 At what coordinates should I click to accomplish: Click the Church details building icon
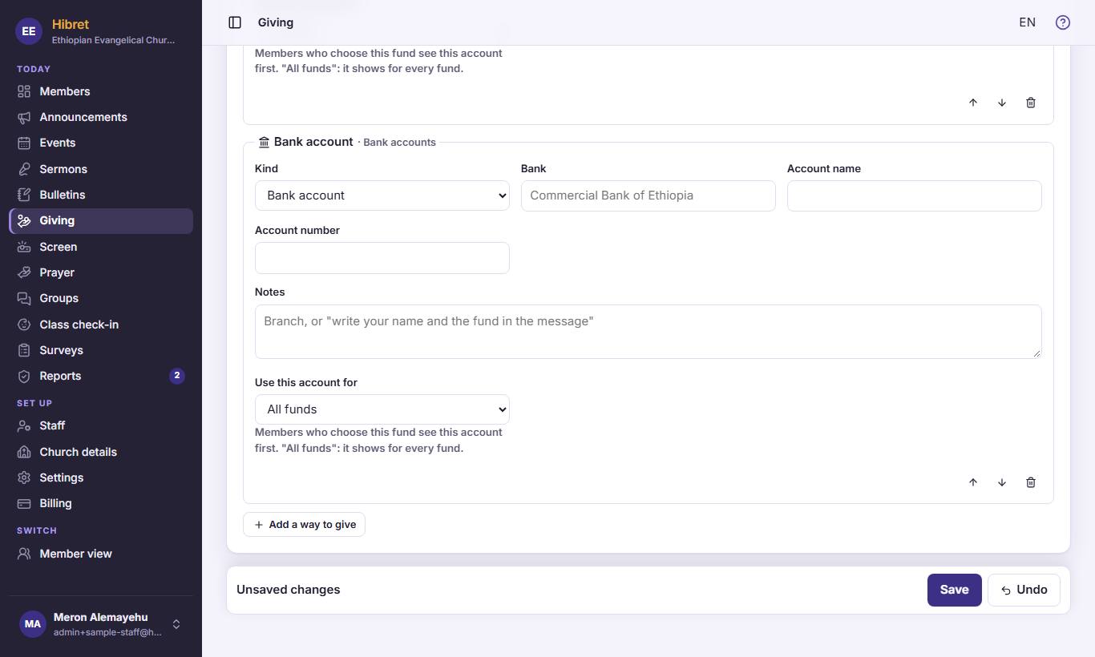pos(24,452)
